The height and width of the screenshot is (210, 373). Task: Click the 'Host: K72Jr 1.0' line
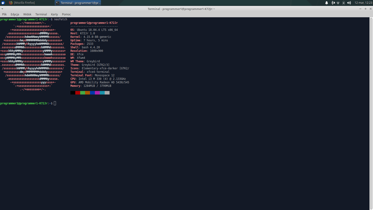click(83, 33)
